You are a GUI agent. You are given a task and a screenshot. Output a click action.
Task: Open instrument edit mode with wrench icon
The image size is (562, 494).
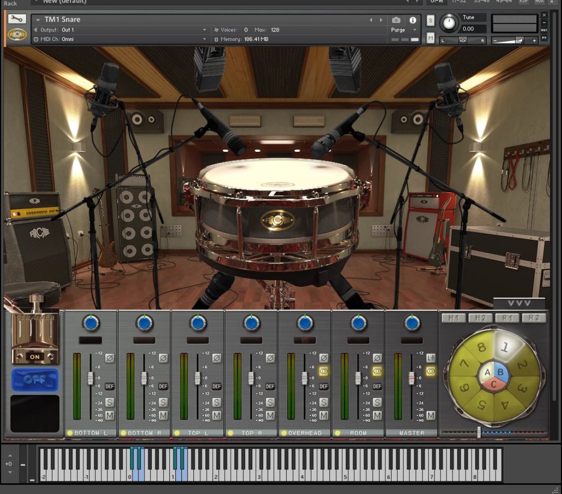(x=17, y=19)
